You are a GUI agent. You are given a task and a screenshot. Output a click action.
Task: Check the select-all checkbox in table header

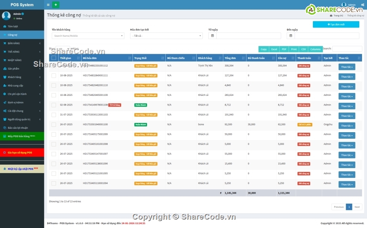click(x=54, y=58)
